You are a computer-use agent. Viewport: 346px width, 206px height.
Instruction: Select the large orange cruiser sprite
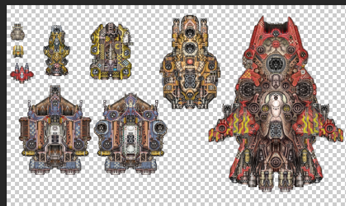pyautogui.click(x=191, y=63)
